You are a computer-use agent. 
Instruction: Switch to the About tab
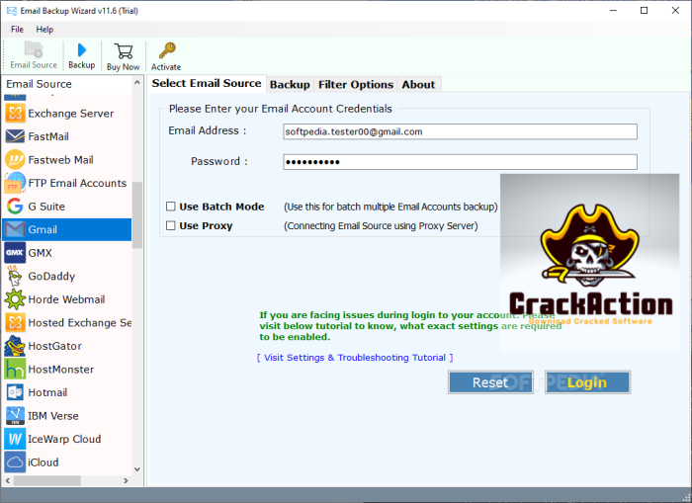point(418,84)
